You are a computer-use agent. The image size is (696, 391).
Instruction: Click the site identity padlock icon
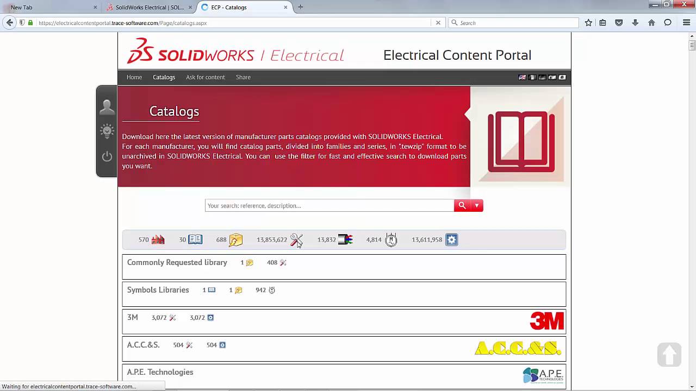30,23
